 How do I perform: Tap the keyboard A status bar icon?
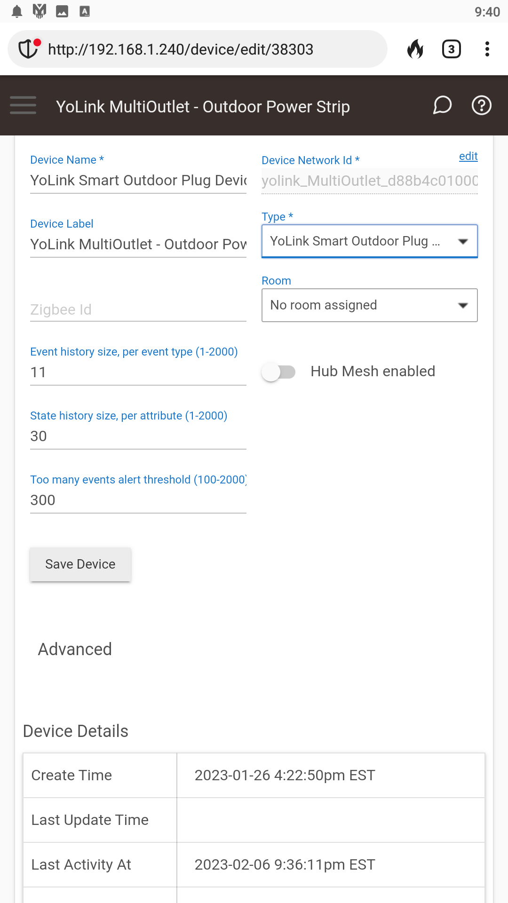85,11
